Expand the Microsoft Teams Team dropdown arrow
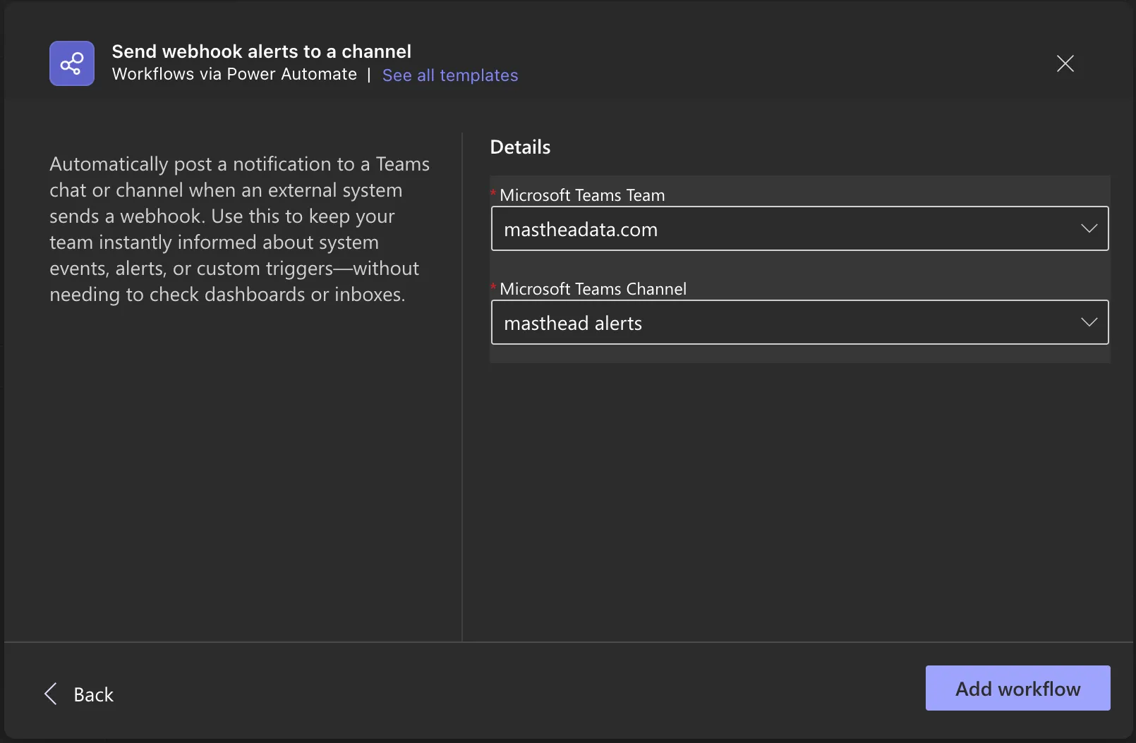Viewport: 1136px width, 743px height. click(1089, 228)
